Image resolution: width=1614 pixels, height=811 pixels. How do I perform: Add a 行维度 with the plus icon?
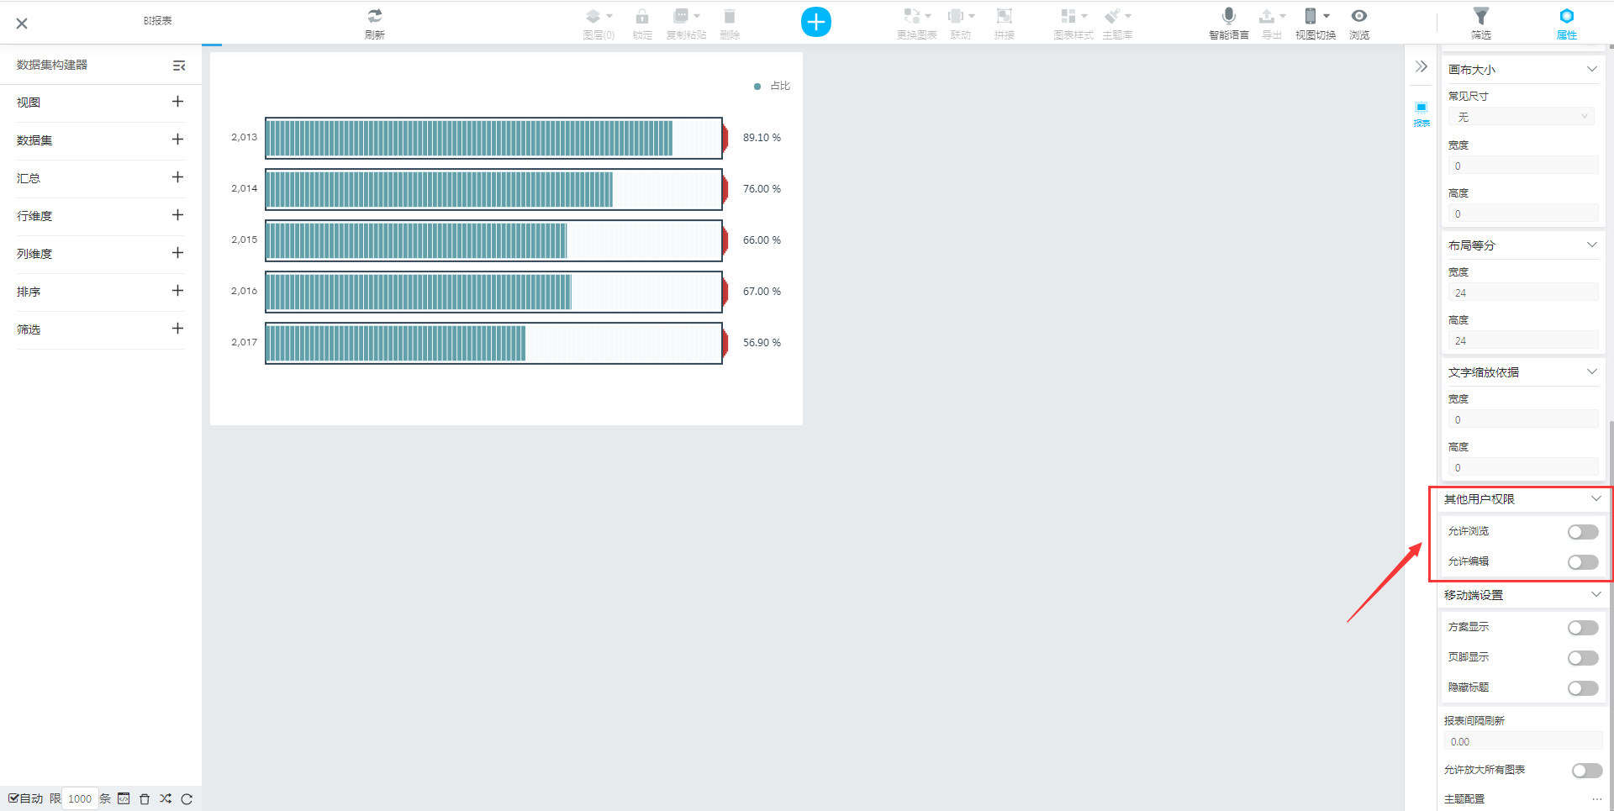(177, 215)
